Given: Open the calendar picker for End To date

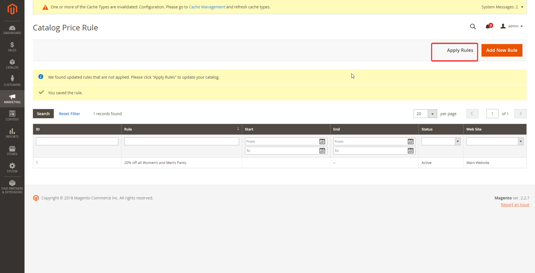Looking at the screenshot, I should point(411,151).
